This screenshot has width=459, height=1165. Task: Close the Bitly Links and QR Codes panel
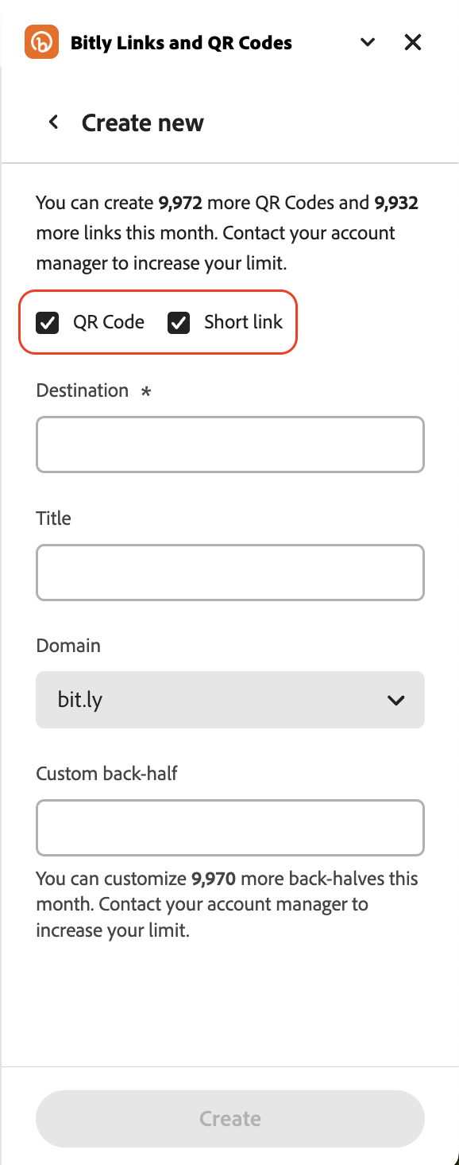[413, 42]
